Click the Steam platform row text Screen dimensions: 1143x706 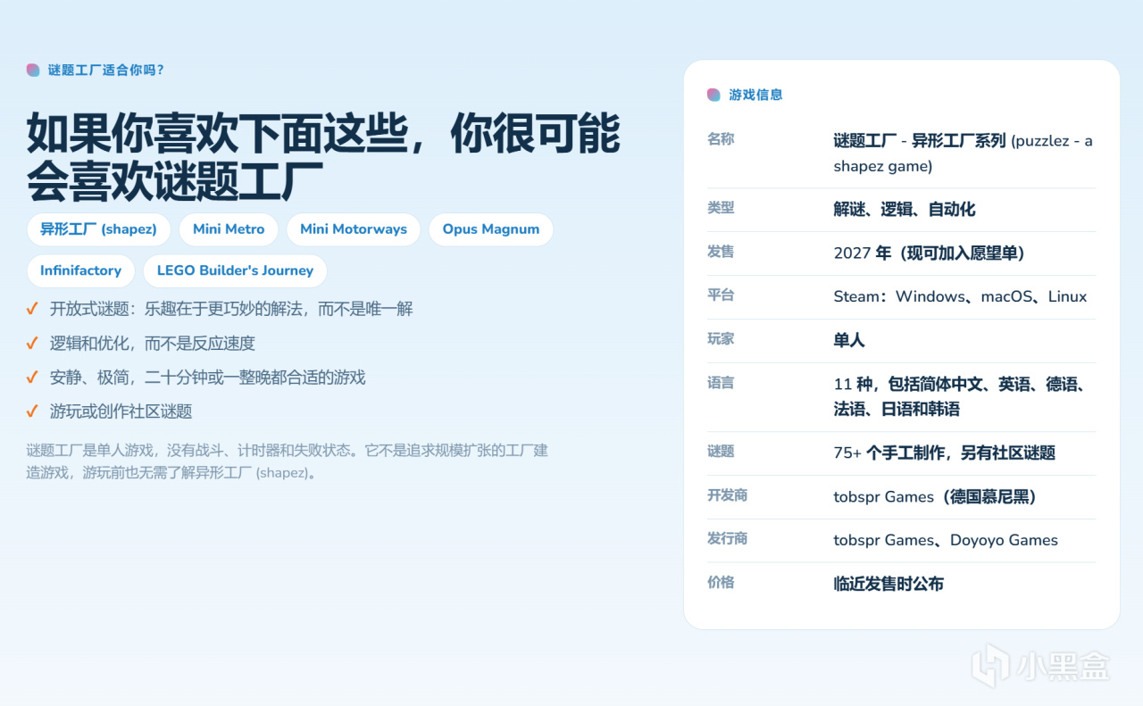tap(960, 297)
